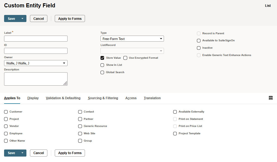277x162 pixels.
Task: Click the bottom Save button
Action: coord(11,153)
